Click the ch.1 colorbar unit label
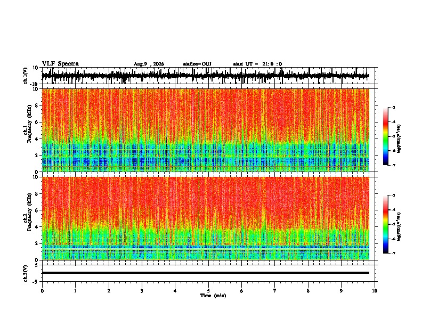 click(399, 139)
